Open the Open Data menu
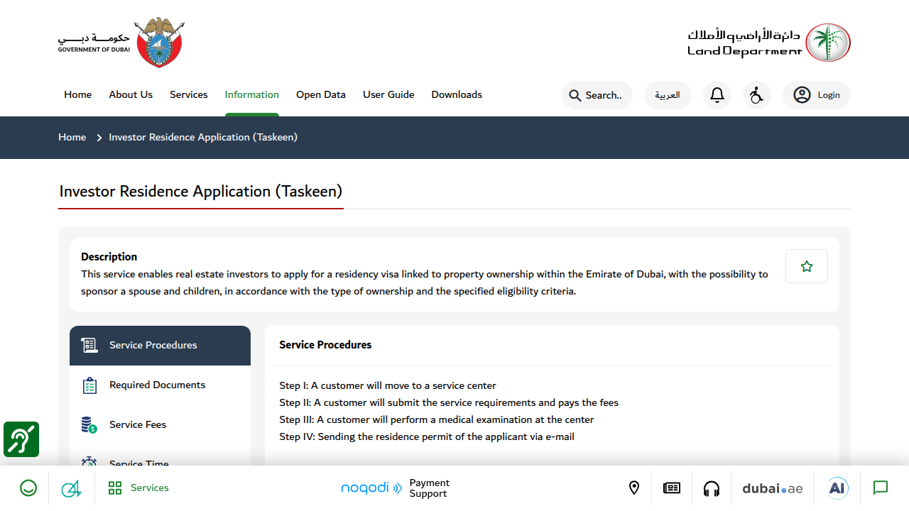Viewport: 909px width, 511px height. [x=321, y=94]
